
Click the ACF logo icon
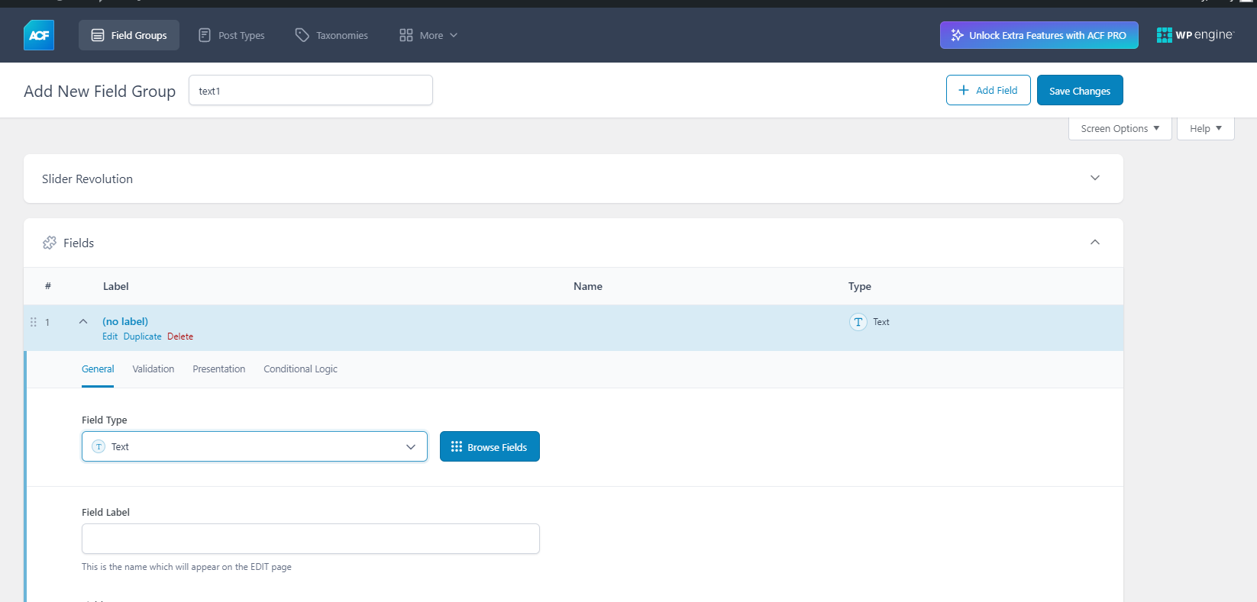point(39,35)
